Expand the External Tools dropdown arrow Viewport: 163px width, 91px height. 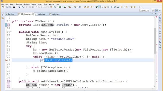pyautogui.click(x=72, y=7)
